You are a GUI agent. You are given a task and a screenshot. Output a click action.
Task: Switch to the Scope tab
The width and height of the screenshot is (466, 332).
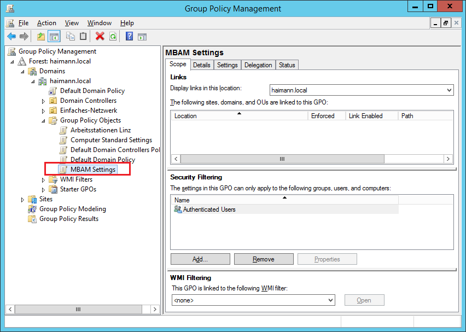[178, 64]
